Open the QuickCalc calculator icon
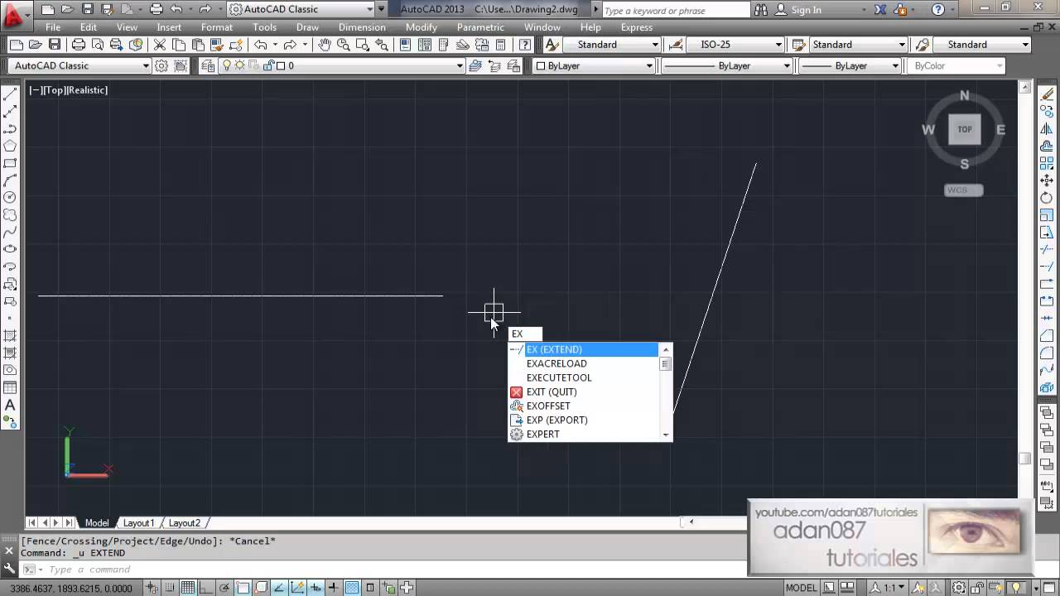The height and width of the screenshot is (596, 1060). 500,45
